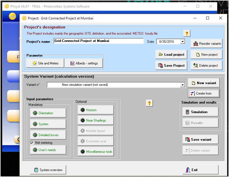Define the Horizon optional parameter
This screenshot has height=177, width=229.
point(96,110)
